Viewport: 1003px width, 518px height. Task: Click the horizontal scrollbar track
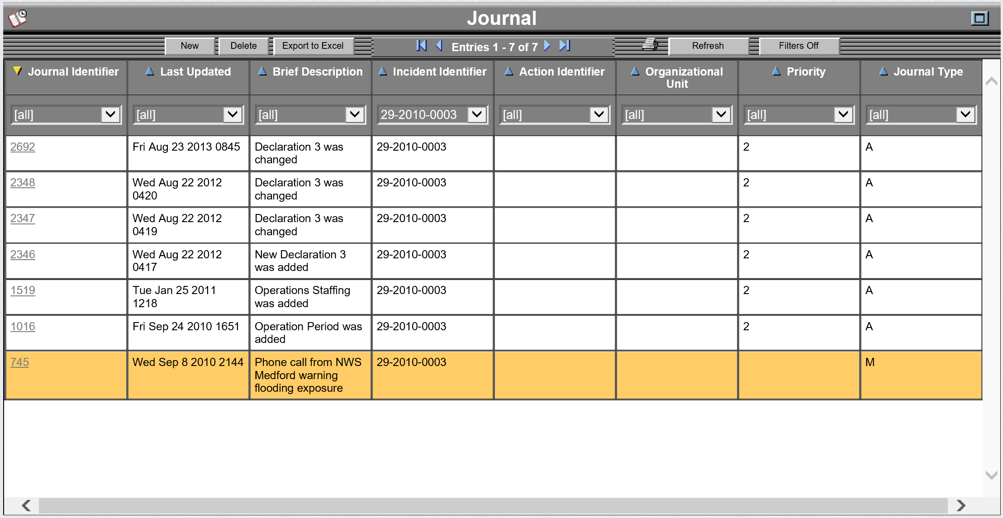click(x=493, y=505)
